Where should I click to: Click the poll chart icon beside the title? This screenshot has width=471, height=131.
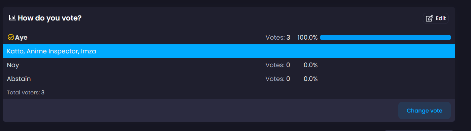tap(12, 18)
